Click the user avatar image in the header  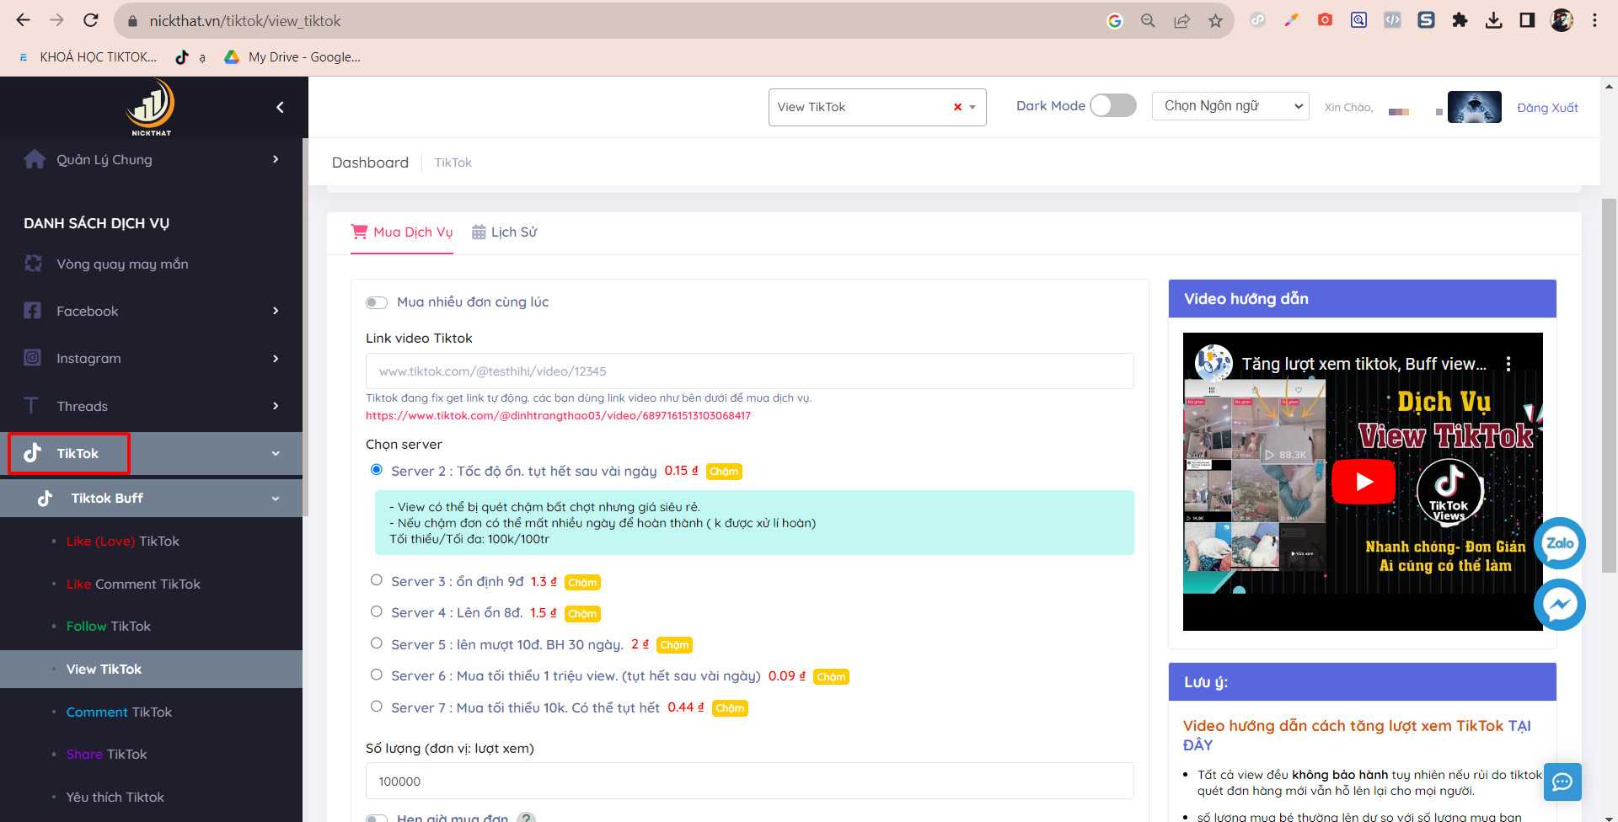point(1475,107)
